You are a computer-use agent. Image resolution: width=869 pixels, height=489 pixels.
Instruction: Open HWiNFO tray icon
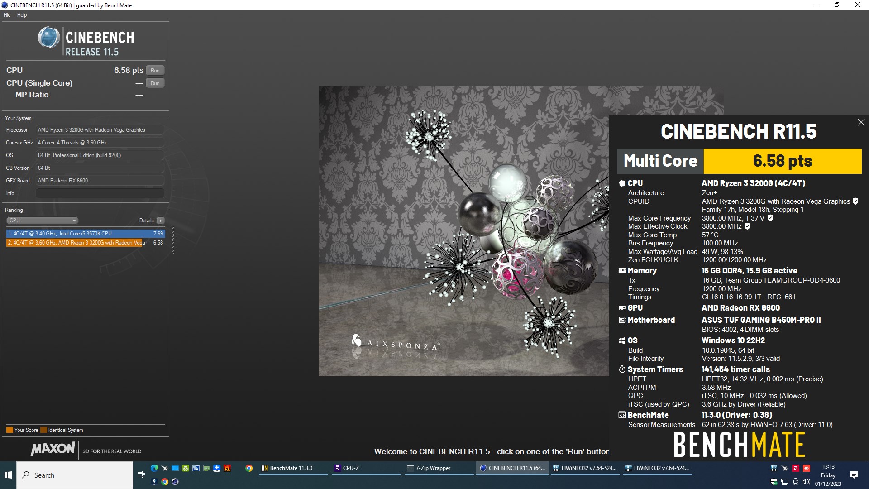pyautogui.click(x=774, y=468)
